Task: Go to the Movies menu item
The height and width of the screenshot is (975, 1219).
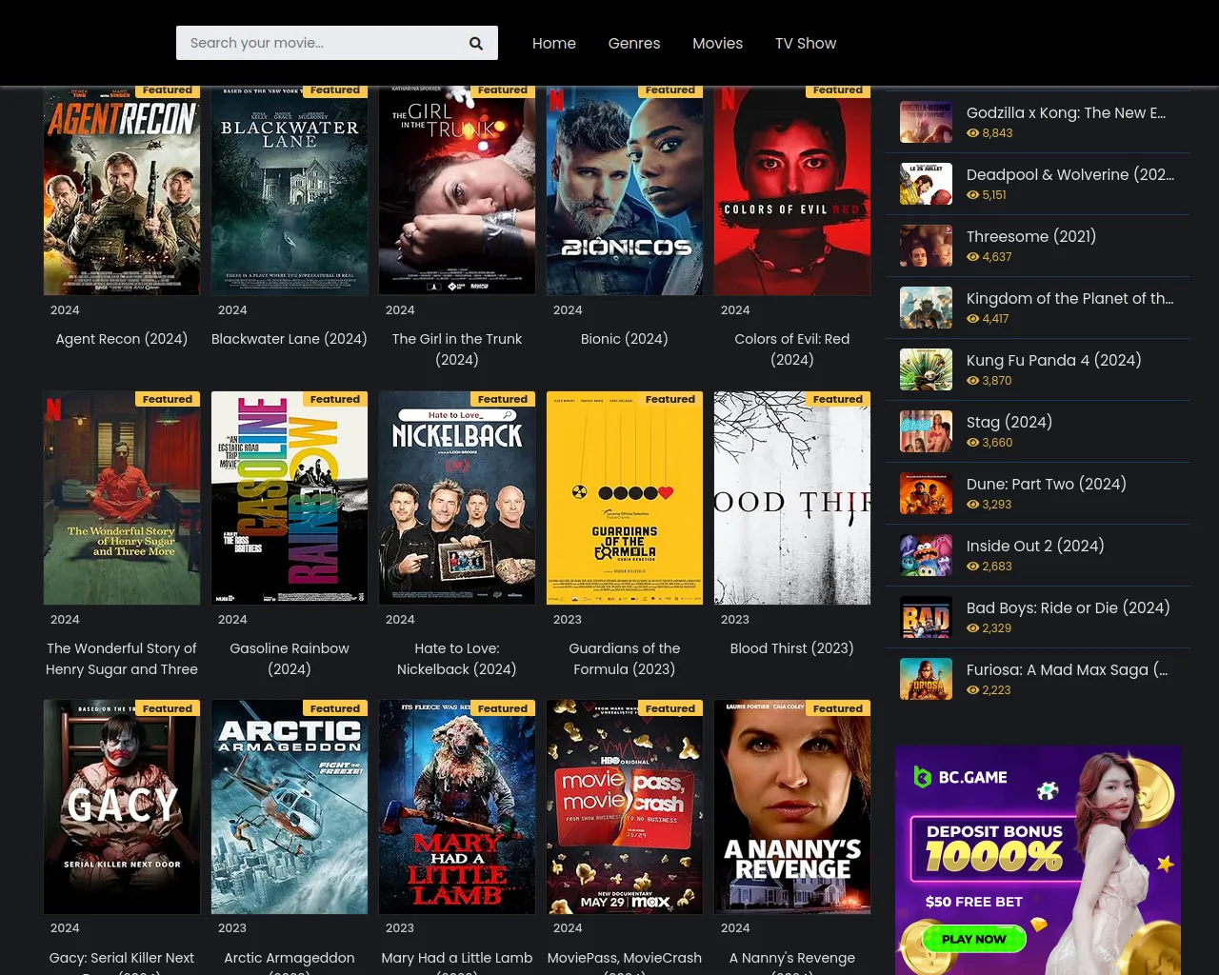Action: tap(717, 43)
